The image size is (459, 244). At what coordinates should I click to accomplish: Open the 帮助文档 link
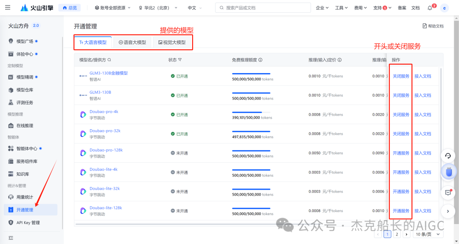433,26
